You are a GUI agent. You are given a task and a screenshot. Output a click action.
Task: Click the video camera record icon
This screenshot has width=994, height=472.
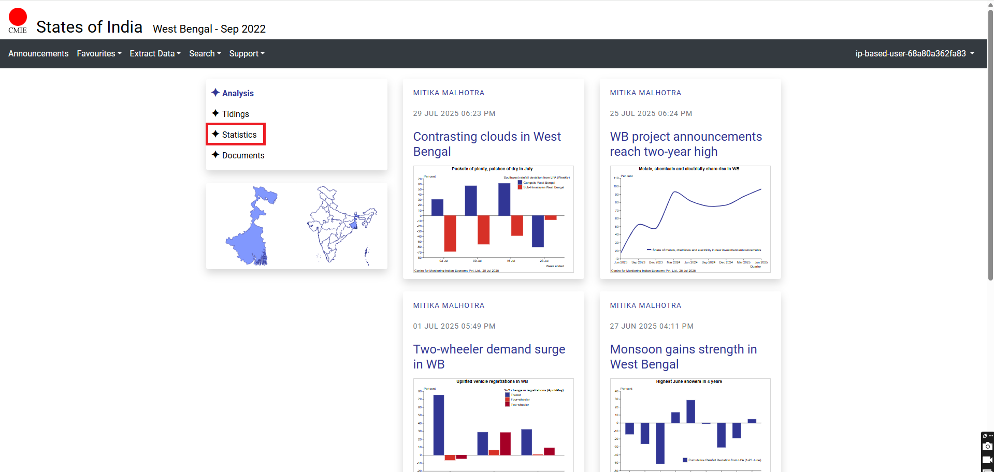pyautogui.click(x=987, y=460)
